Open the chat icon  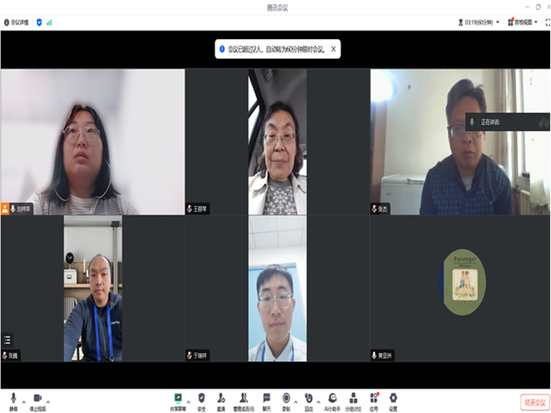pos(266,399)
